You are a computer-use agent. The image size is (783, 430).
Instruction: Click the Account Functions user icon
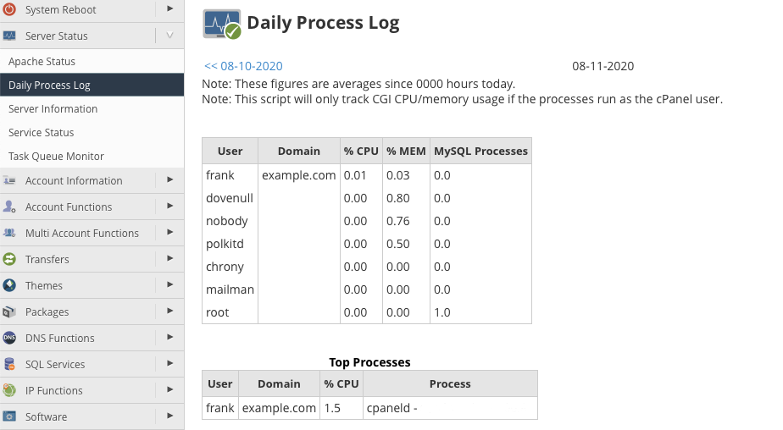[x=9, y=207]
